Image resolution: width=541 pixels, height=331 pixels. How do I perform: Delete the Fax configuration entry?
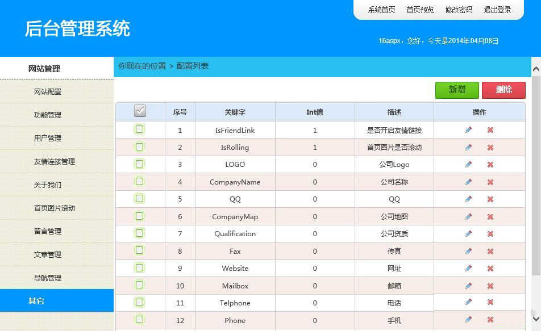point(490,251)
